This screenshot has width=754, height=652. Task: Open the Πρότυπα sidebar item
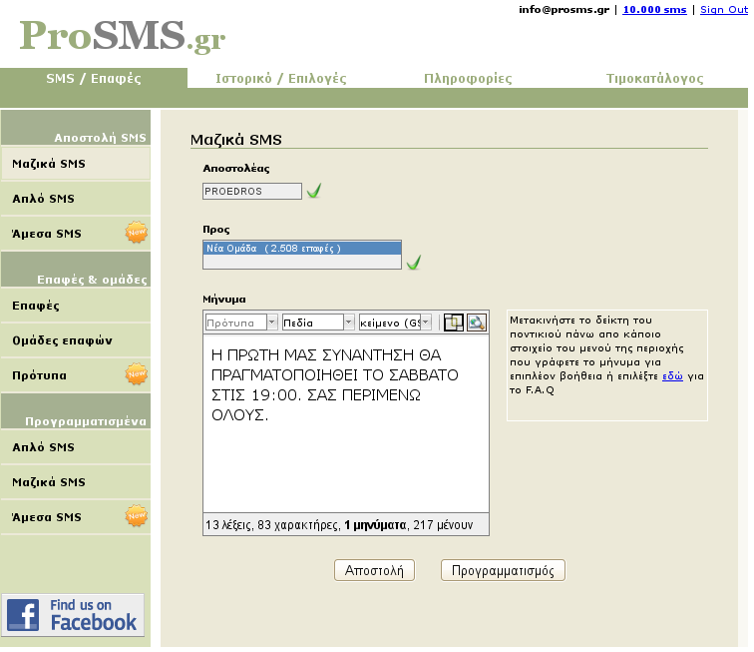click(x=76, y=375)
